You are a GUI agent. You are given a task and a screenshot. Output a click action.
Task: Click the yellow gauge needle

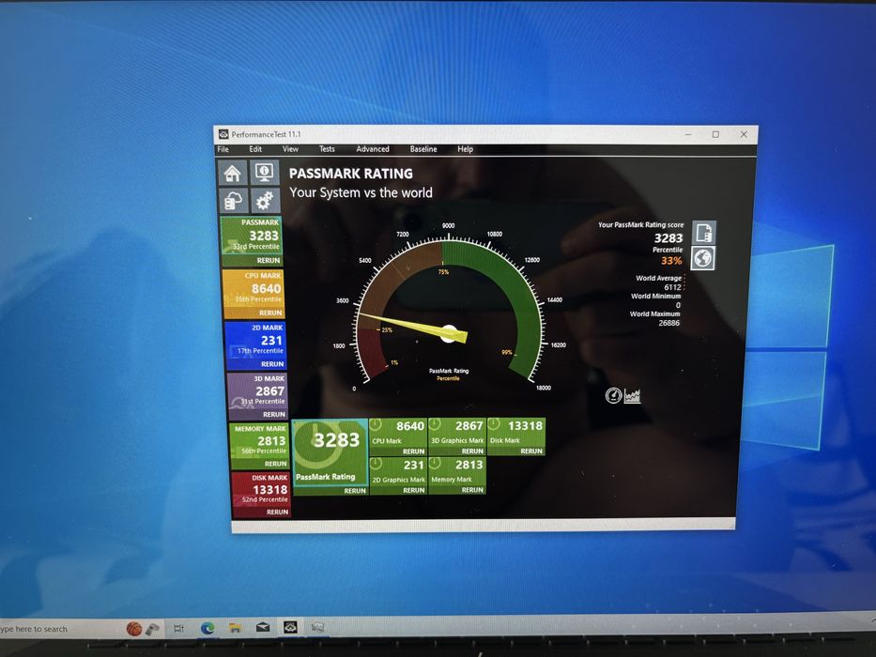coord(412,327)
